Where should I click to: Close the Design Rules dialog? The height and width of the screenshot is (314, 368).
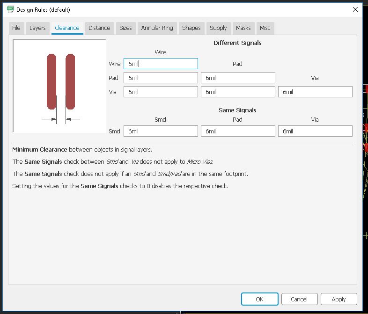(x=355, y=9)
